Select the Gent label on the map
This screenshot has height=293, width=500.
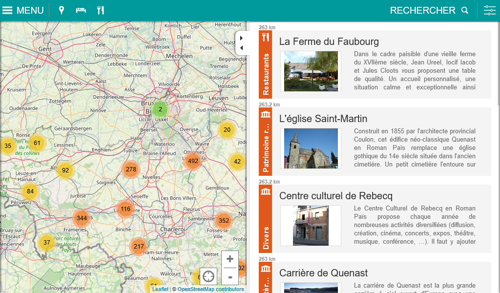(45, 49)
